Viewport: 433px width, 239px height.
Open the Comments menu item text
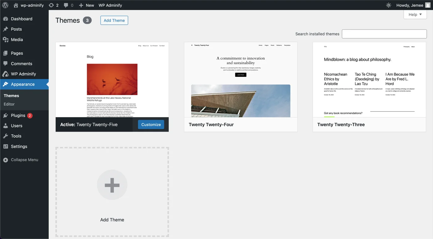point(21,64)
